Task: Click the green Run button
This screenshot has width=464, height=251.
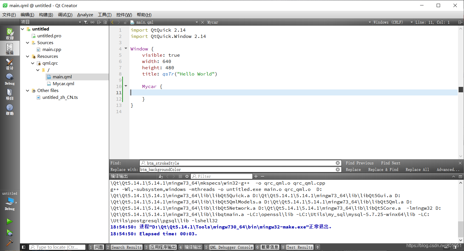Action: 10,221
